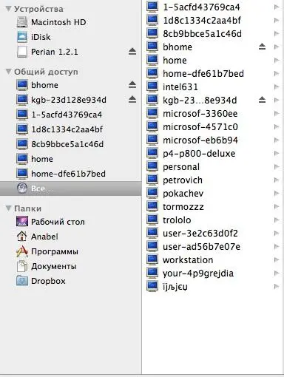Collapse the Папки section
Viewport: 284px width, 377px height.
coord(8,208)
